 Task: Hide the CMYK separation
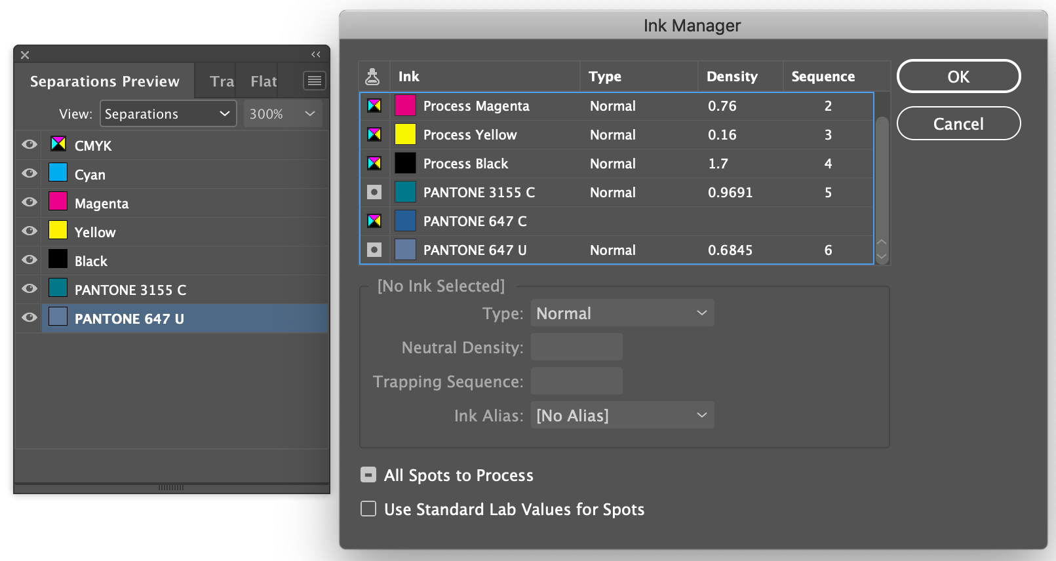(29, 144)
